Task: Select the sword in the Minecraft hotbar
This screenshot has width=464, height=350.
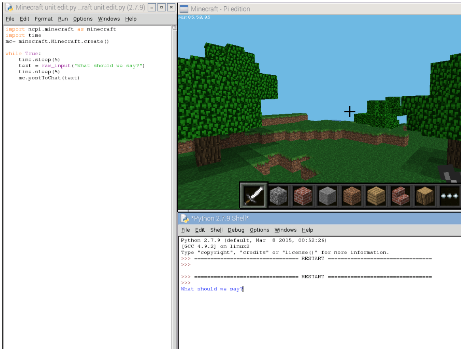Action: coord(254,196)
